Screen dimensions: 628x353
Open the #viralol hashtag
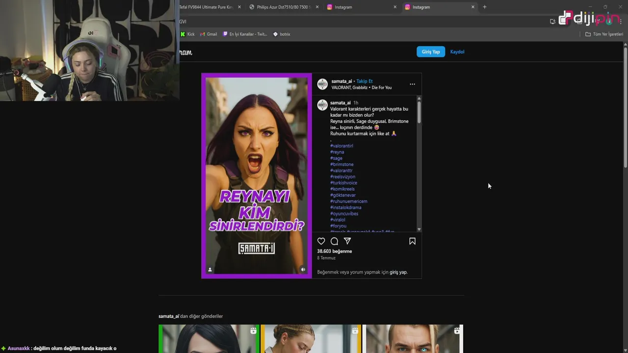[338, 220]
